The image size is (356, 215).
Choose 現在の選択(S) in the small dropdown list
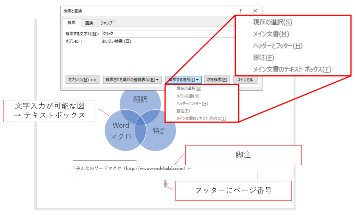pyautogui.click(x=189, y=89)
